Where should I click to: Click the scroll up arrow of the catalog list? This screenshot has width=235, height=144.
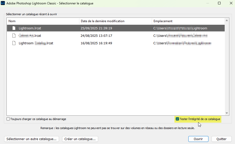[x=227, y=20]
